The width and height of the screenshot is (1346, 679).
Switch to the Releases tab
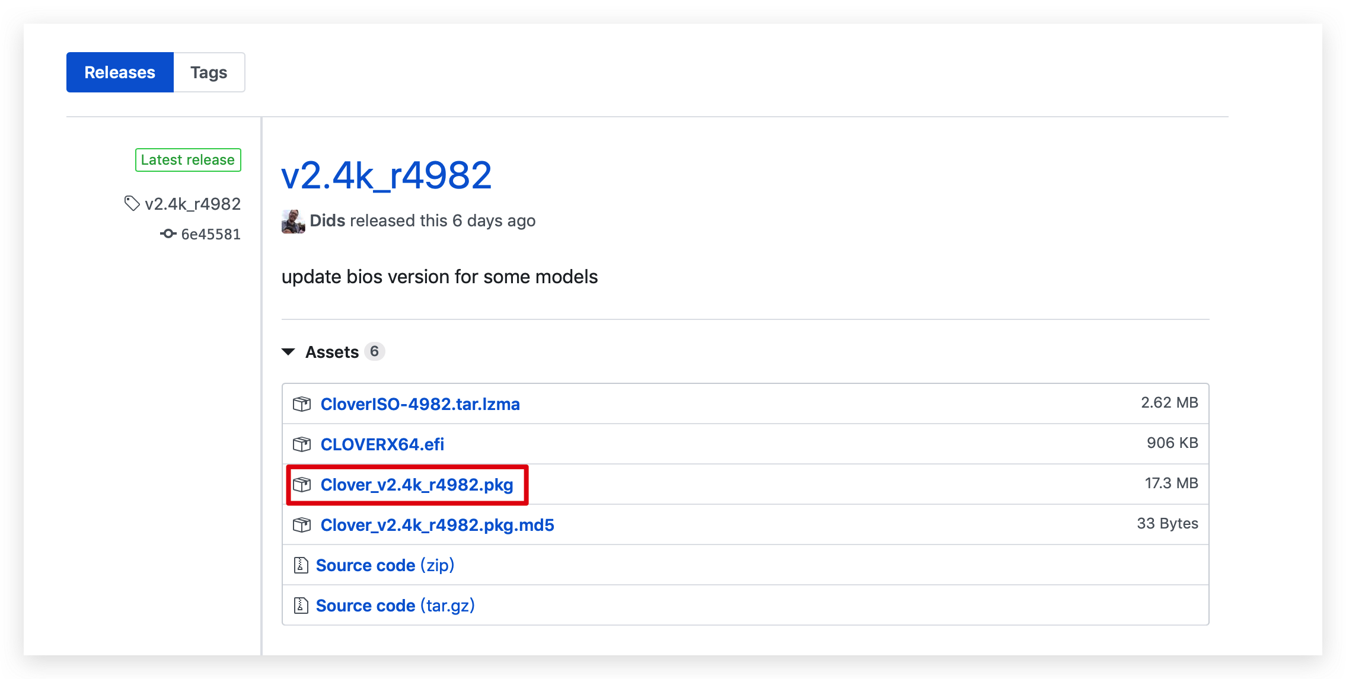(x=120, y=72)
